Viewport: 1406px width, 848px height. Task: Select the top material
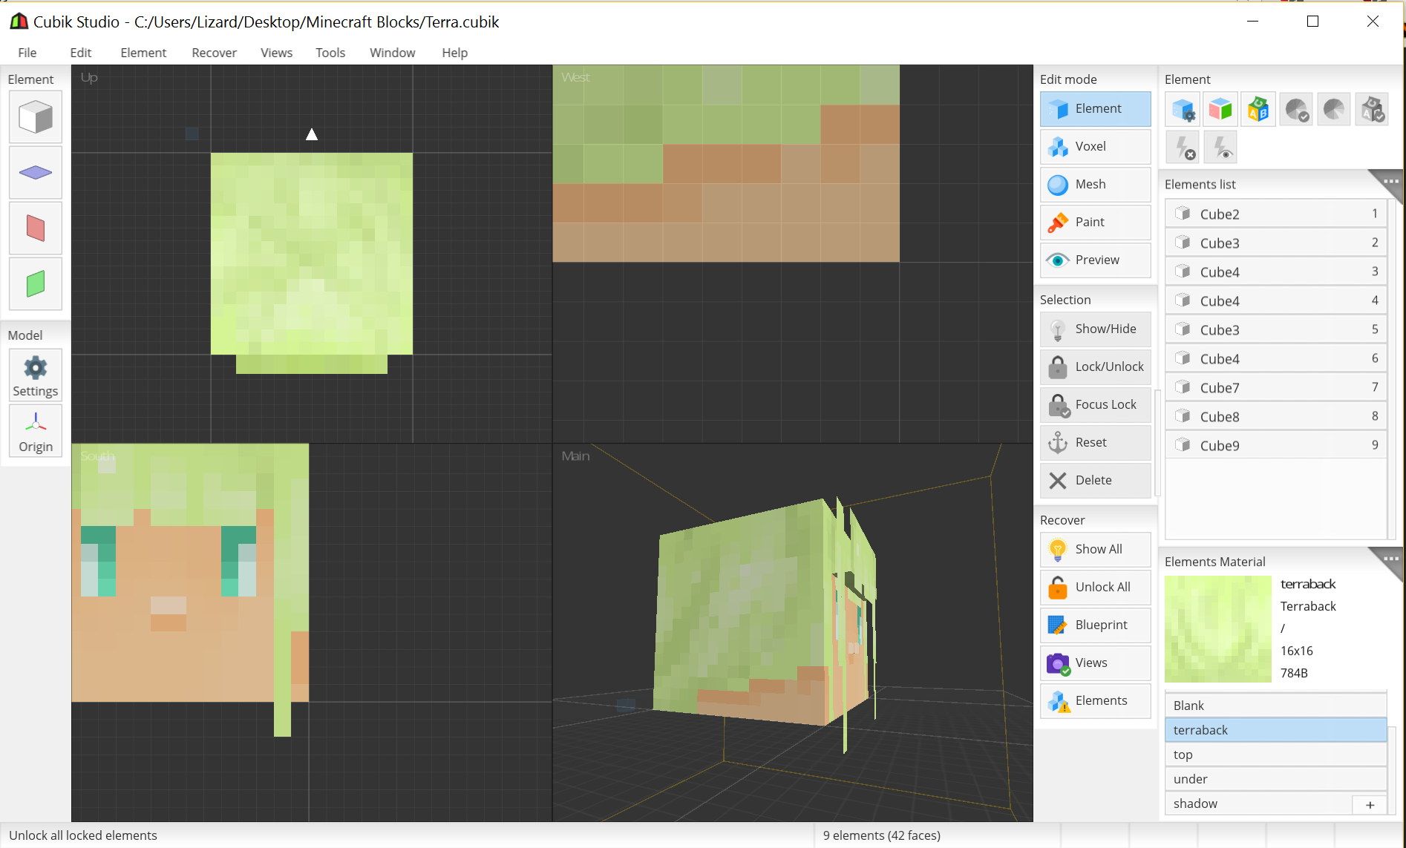coord(1275,755)
